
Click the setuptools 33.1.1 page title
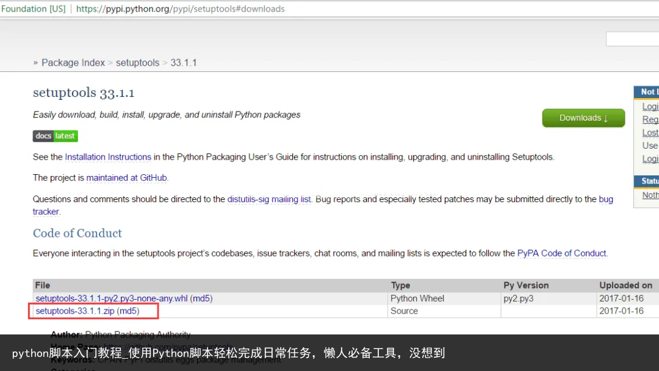(84, 93)
